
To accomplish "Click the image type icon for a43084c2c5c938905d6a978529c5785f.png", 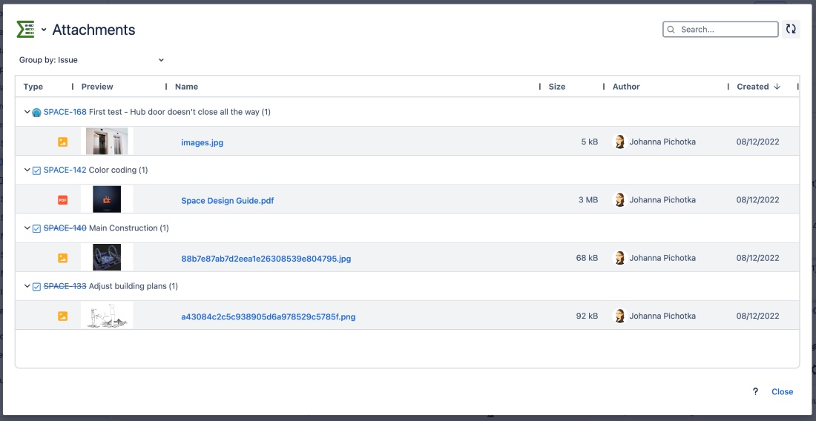I will coord(62,316).
